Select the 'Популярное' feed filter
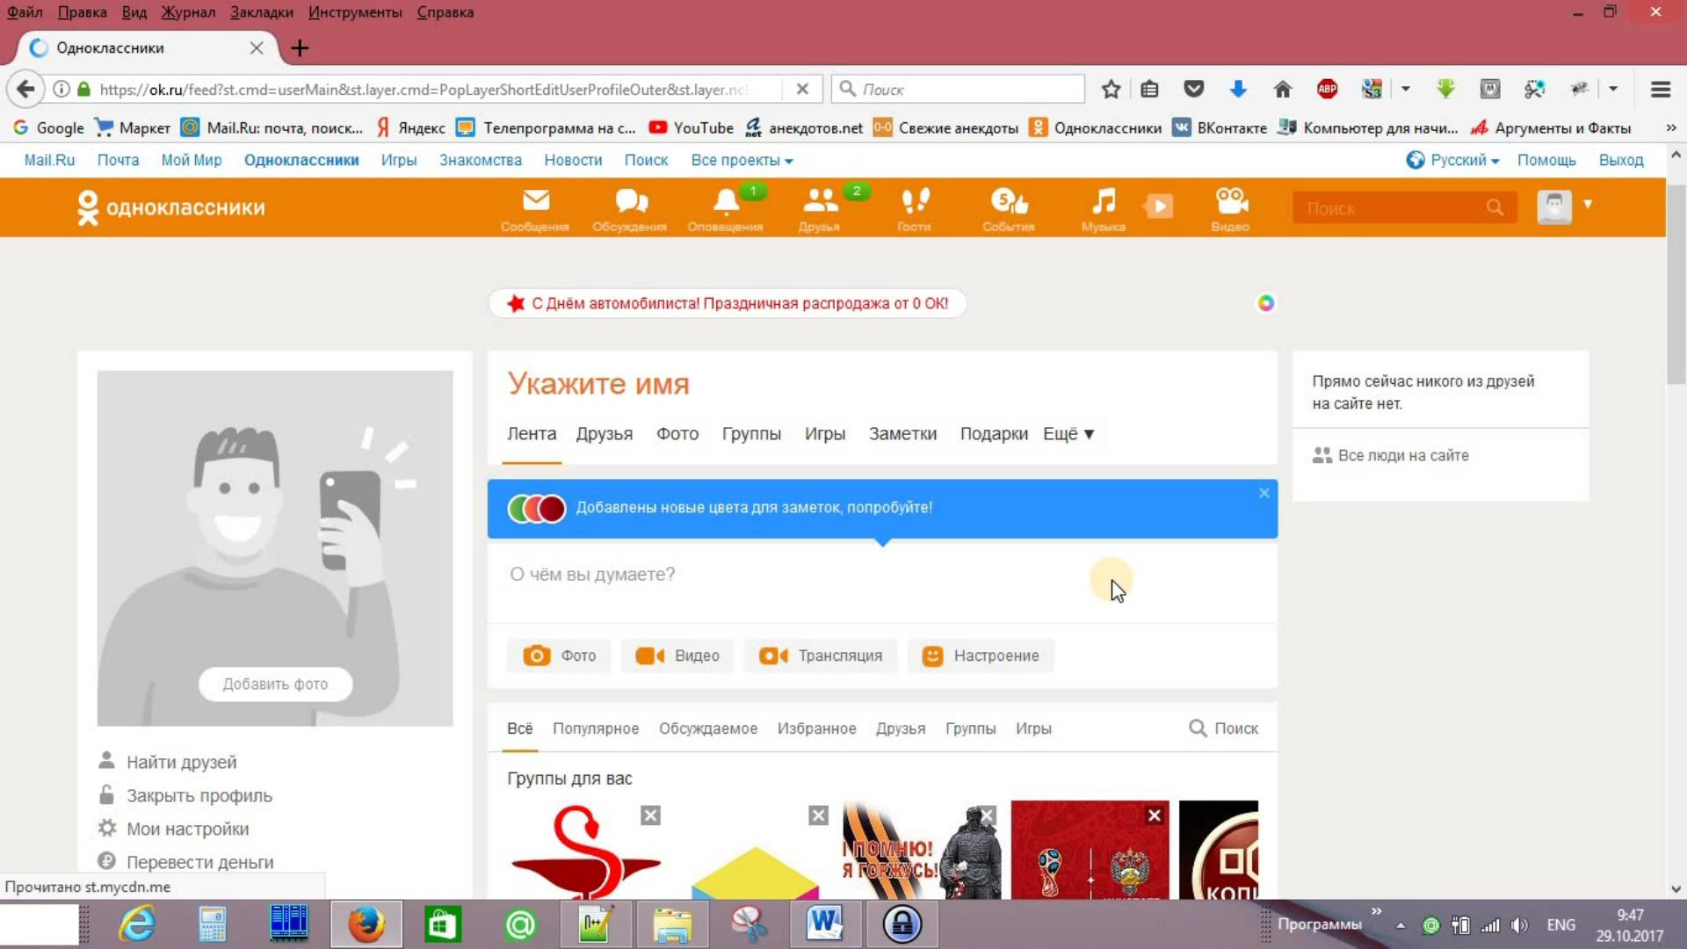 596,728
